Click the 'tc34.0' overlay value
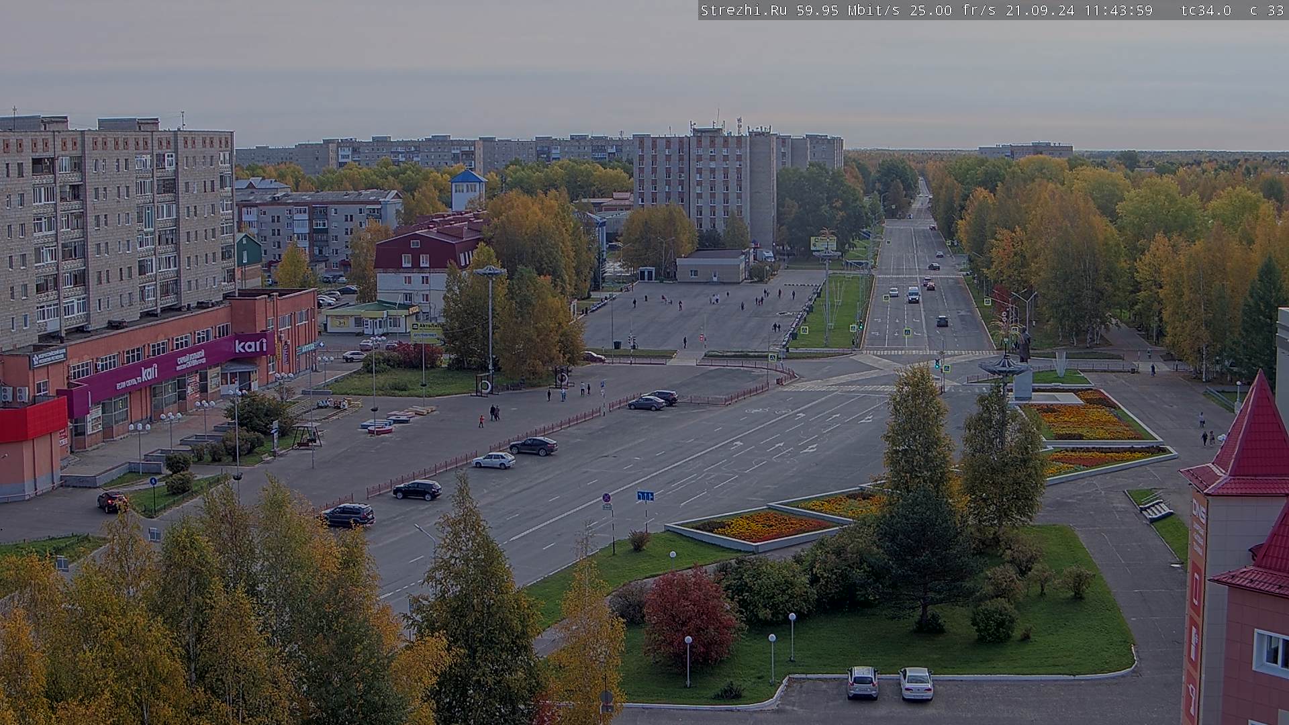 point(1206,11)
